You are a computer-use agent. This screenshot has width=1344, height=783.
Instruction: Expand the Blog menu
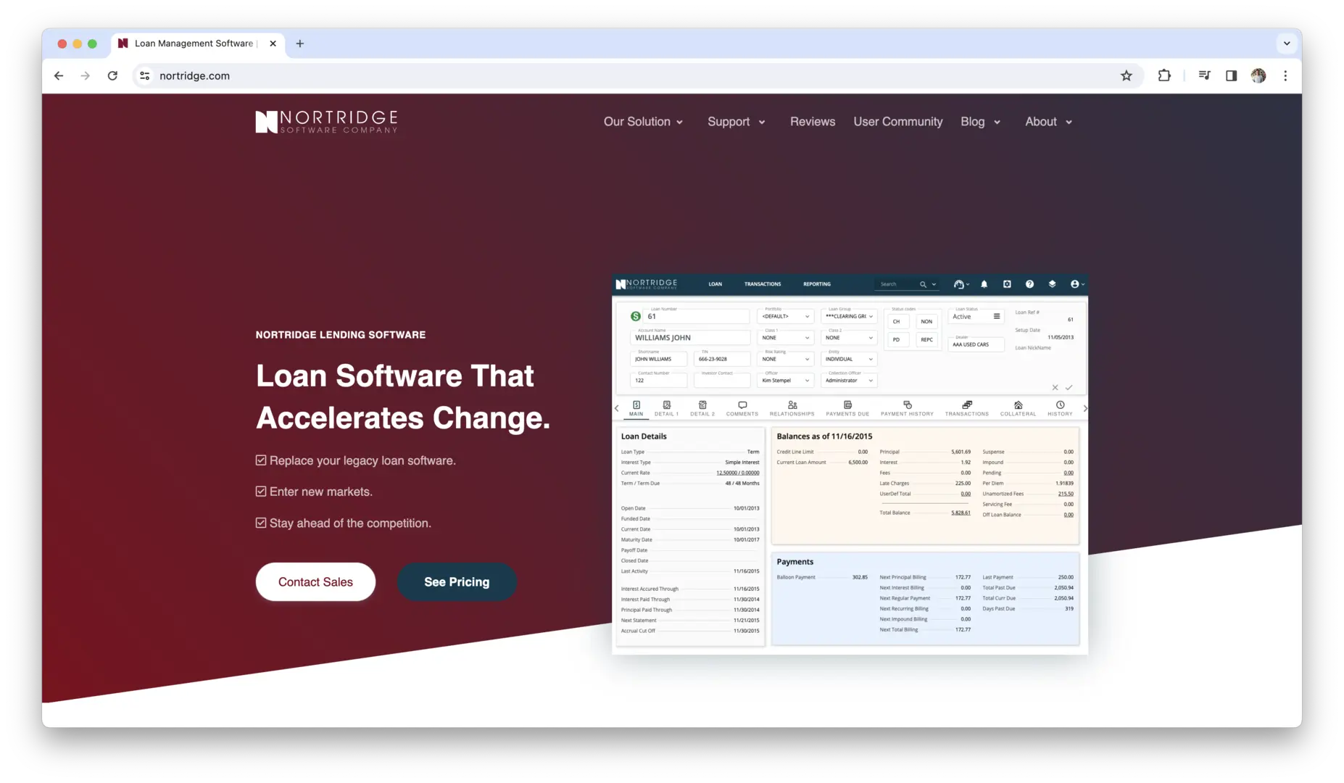pos(980,122)
